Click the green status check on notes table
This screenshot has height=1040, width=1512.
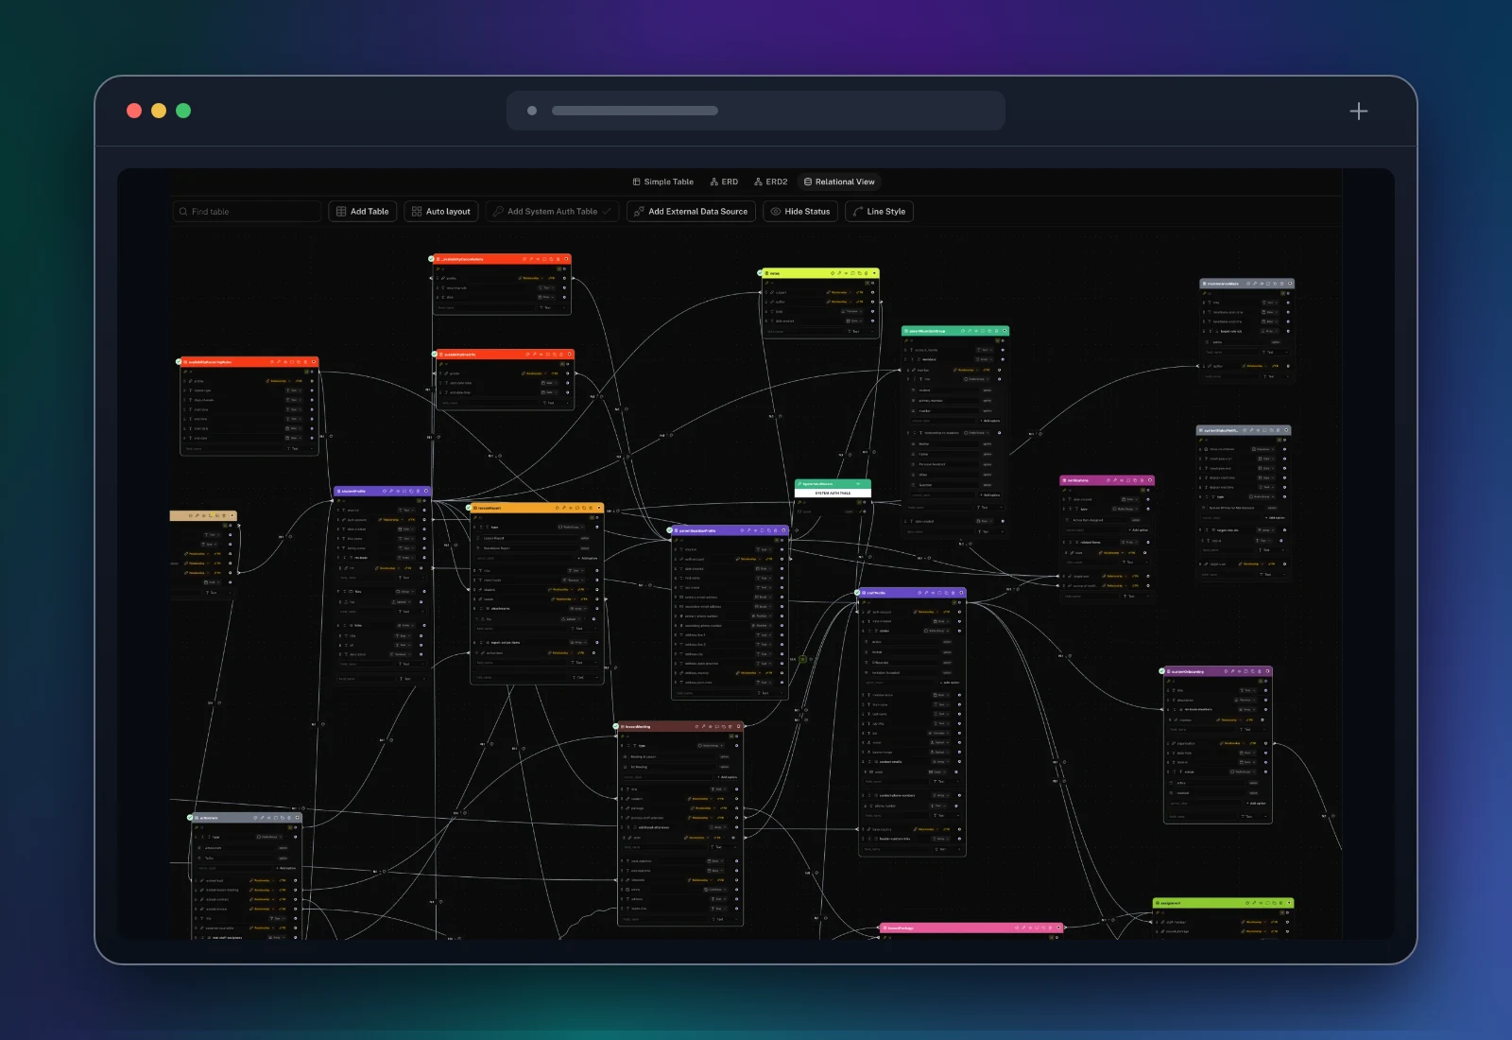coord(760,273)
